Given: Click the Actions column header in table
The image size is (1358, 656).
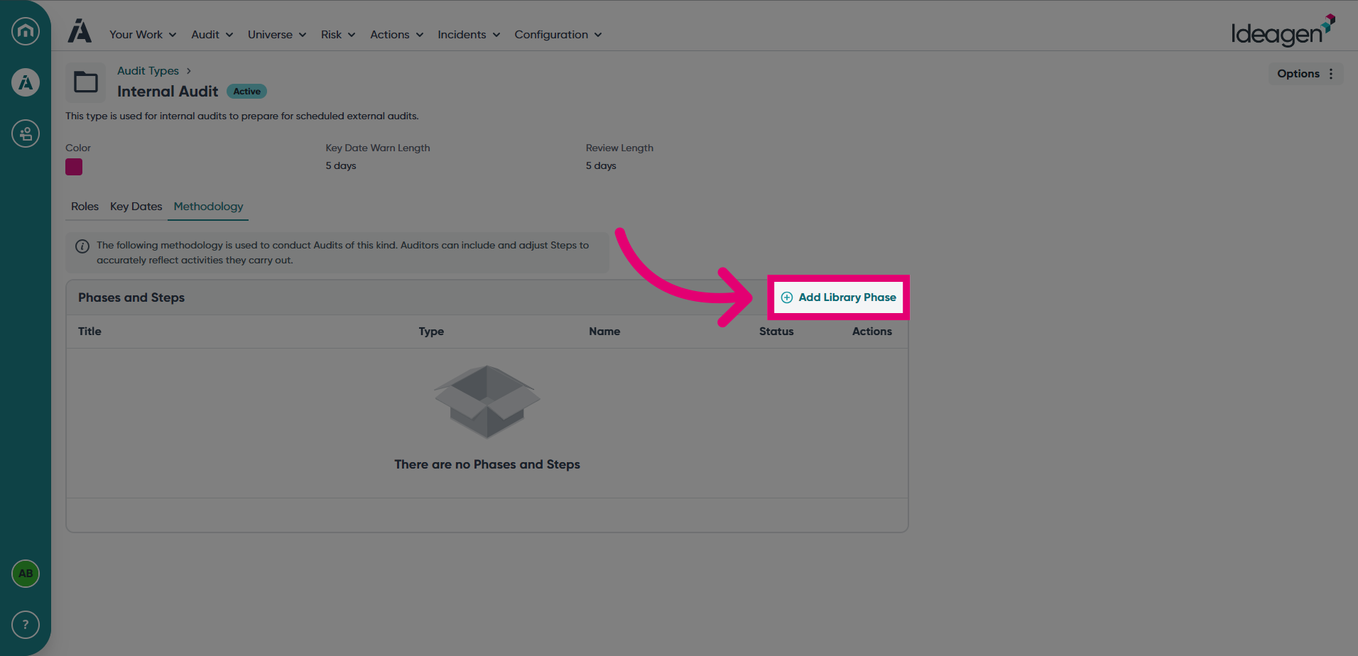Looking at the screenshot, I should 872,332.
